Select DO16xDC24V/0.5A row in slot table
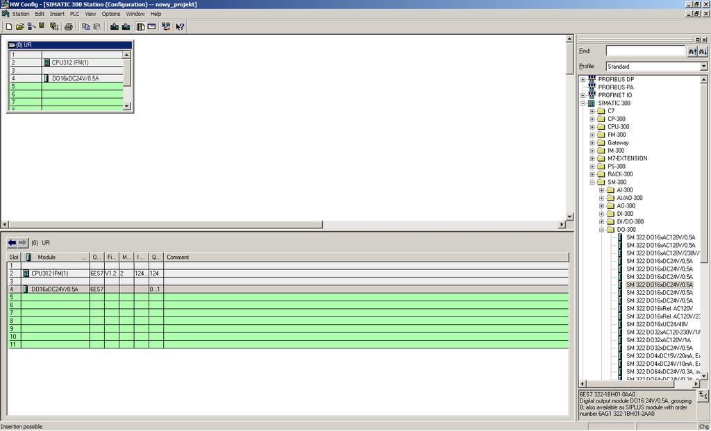 click(x=288, y=289)
